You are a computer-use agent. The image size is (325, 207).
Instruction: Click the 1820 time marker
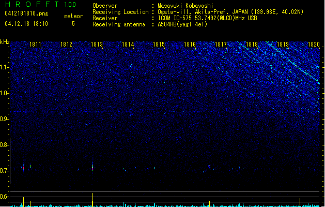pyautogui.click(x=314, y=45)
